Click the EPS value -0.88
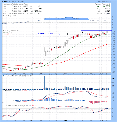The height and width of the screenshot is (122, 117). click(x=40, y=9)
